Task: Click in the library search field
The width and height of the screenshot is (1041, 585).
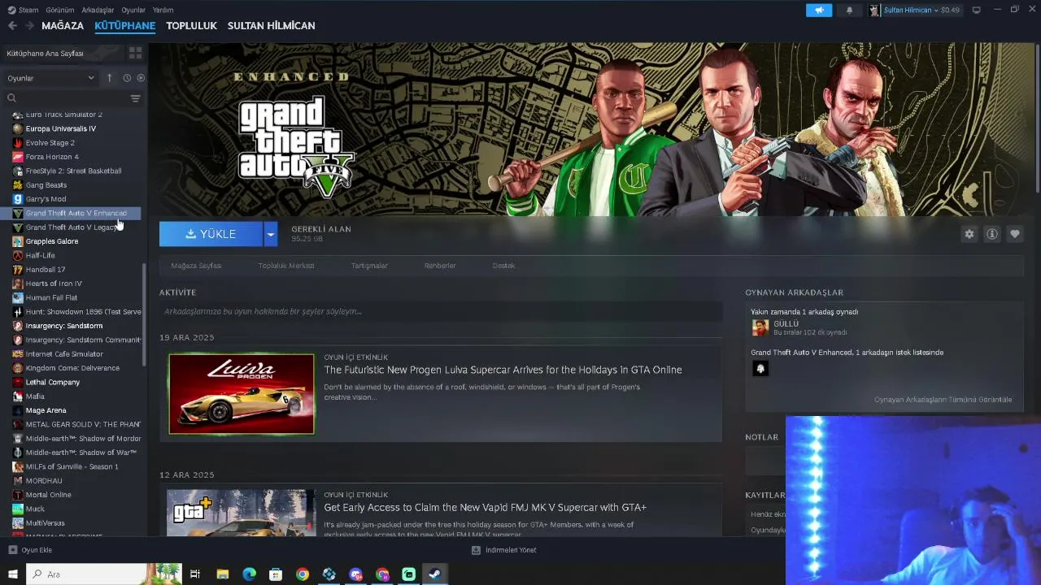Action: click(x=65, y=98)
